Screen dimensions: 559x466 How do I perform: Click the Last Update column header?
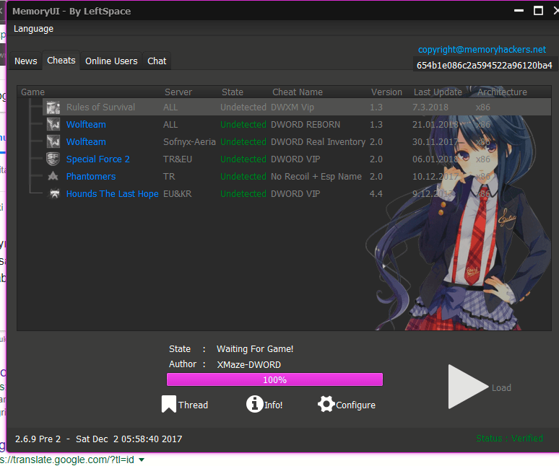pyautogui.click(x=438, y=92)
